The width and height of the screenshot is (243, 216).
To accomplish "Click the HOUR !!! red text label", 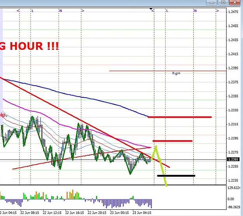I will [x=34, y=46].
